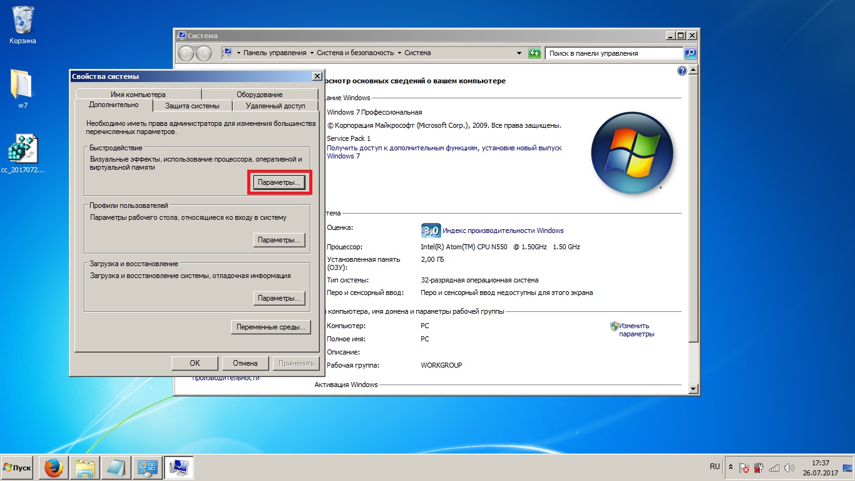855x481 pixels.
Task: Click the Система window title icon
Action: (182, 36)
